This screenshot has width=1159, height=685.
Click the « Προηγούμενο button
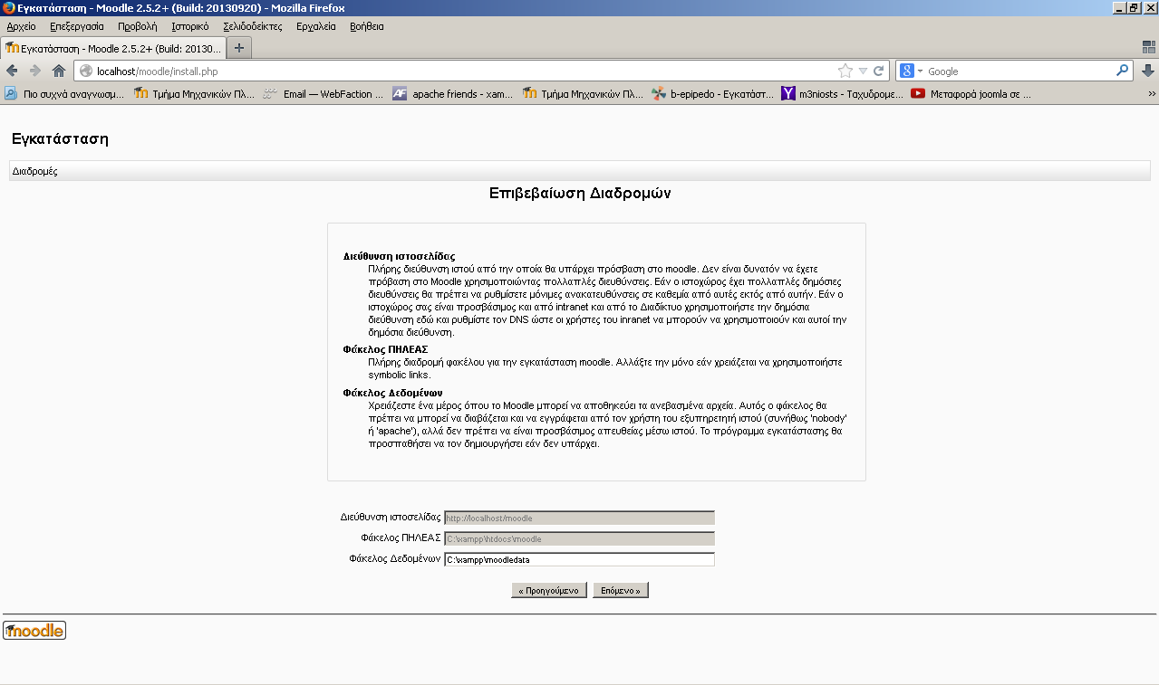549,590
